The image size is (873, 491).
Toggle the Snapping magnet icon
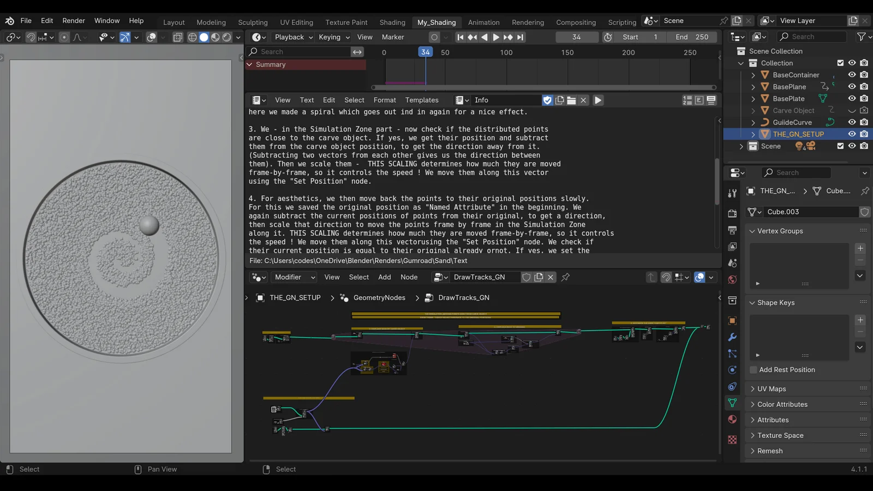pos(31,37)
